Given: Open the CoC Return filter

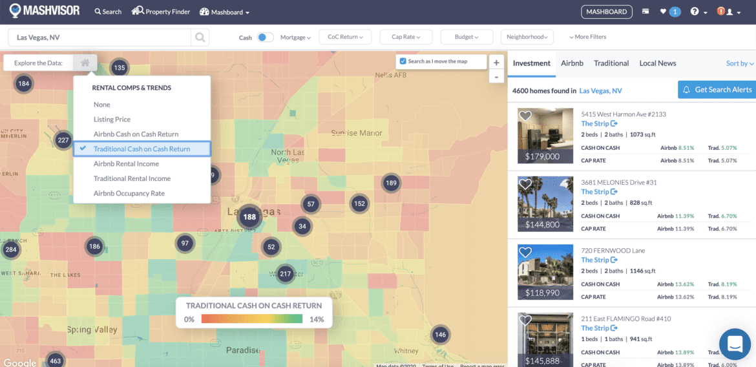Looking at the screenshot, I should [345, 37].
